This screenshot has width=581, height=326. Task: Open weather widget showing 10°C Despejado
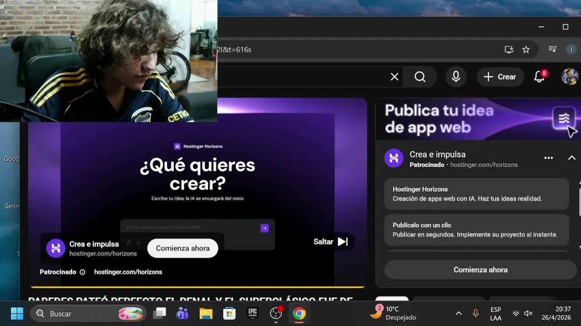(x=393, y=313)
